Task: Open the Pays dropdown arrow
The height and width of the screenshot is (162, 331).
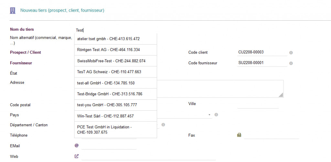Action: coord(209,115)
